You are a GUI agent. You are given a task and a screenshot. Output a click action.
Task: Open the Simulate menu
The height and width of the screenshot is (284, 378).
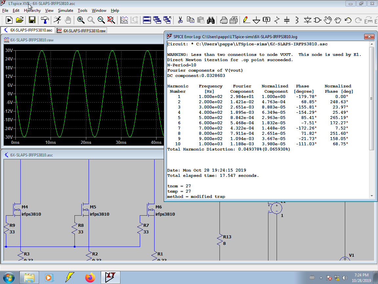click(x=66, y=11)
